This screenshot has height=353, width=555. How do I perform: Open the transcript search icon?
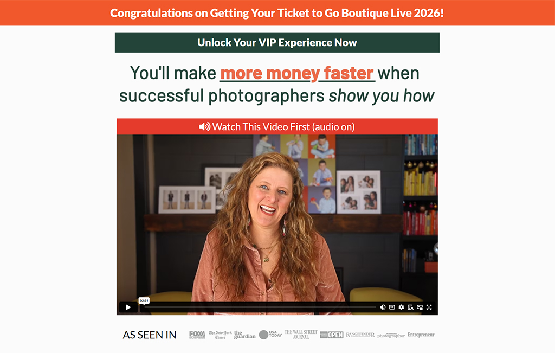point(410,307)
